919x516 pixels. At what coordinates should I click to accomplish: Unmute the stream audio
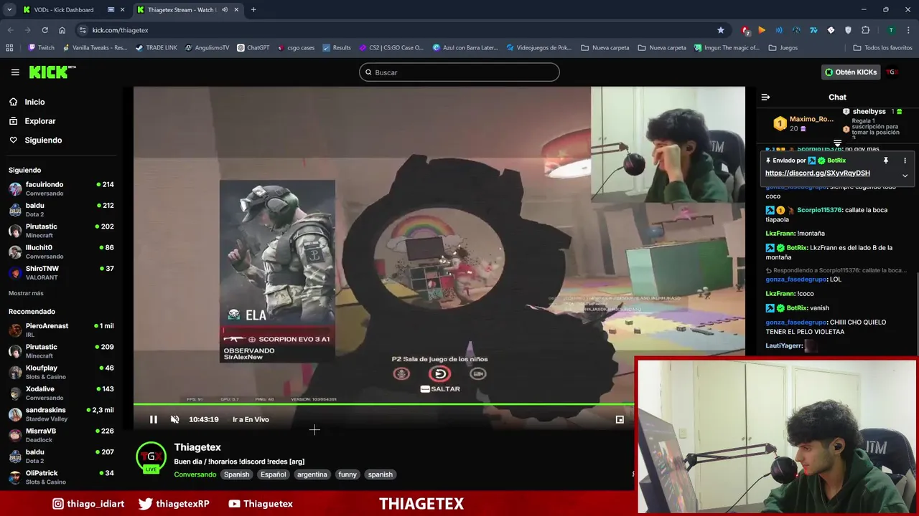coord(174,419)
